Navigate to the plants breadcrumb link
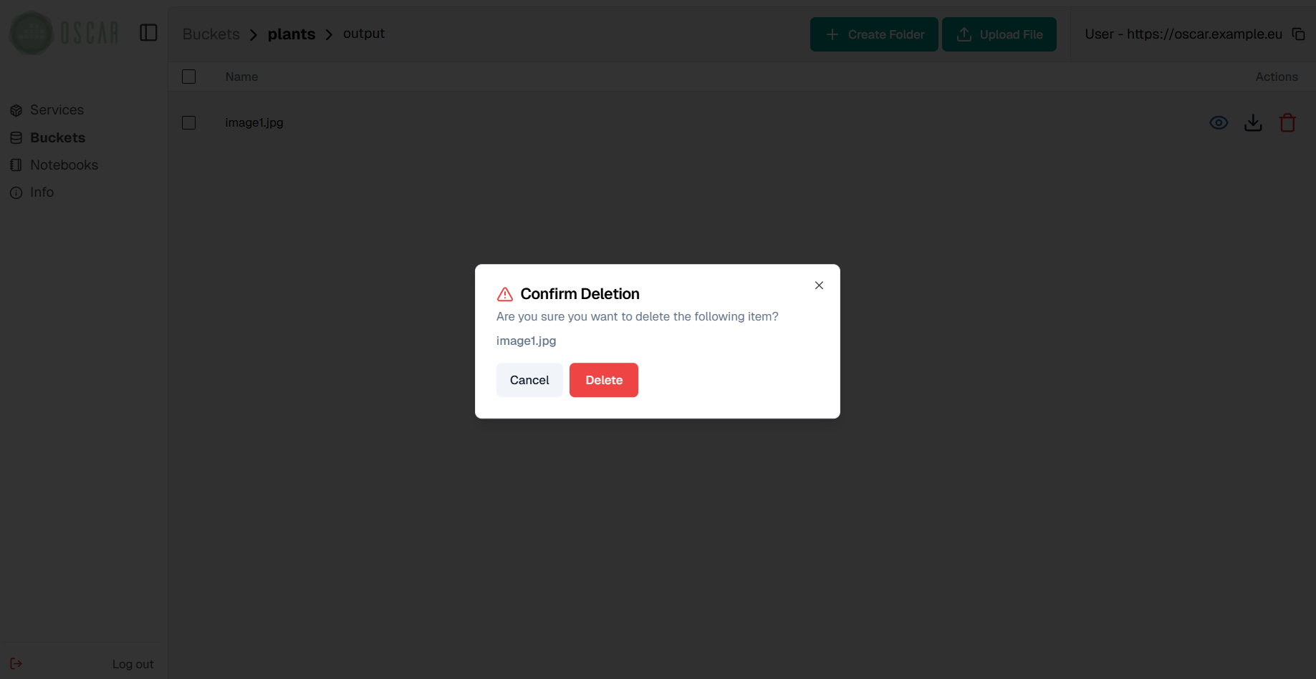The image size is (1316, 679). pos(291,34)
